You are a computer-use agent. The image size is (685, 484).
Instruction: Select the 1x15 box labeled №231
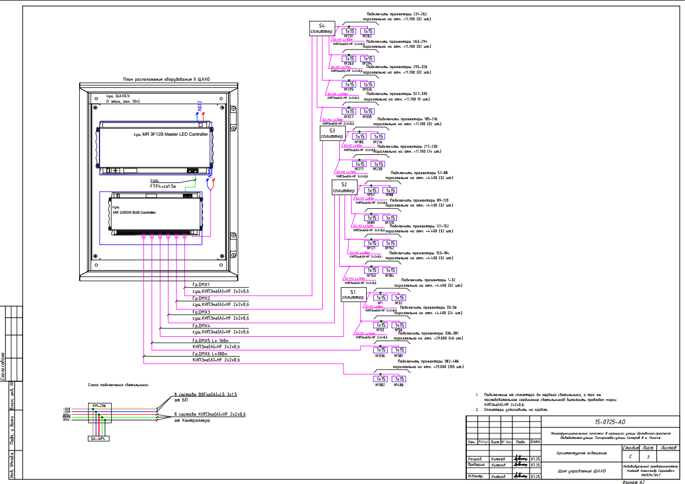tap(350, 31)
